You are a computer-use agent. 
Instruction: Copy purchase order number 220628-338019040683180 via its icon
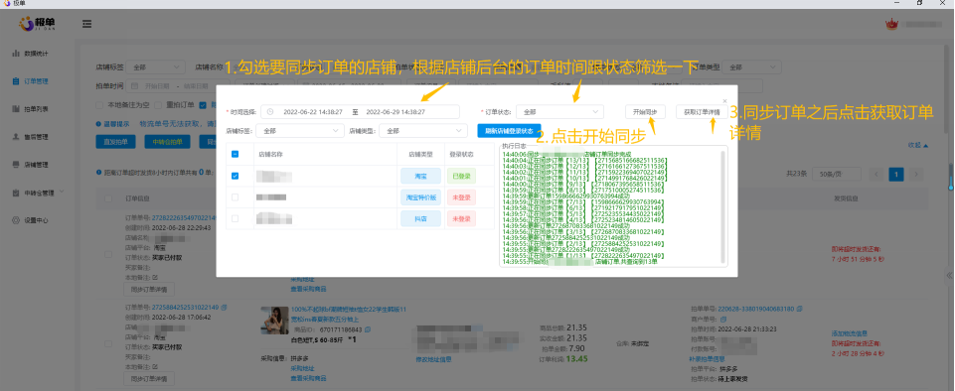tap(799, 309)
